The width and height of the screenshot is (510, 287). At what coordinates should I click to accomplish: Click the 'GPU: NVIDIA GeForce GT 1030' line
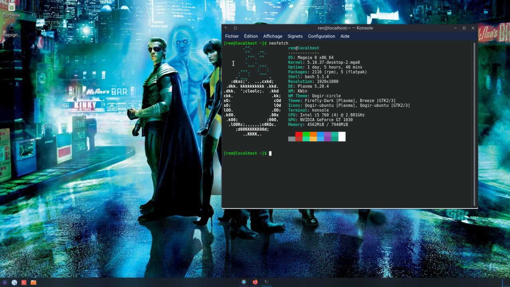point(320,120)
